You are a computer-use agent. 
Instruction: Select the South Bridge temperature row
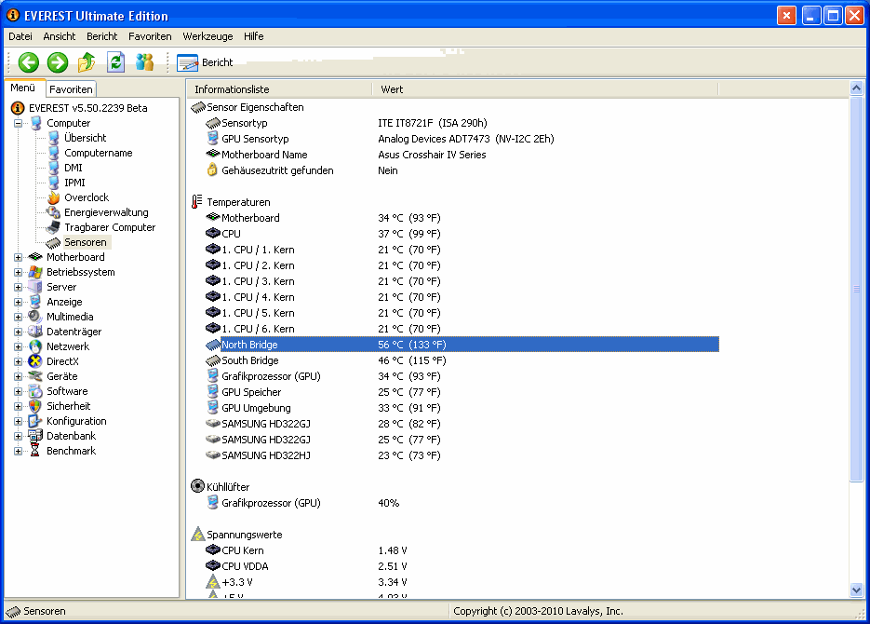462,360
